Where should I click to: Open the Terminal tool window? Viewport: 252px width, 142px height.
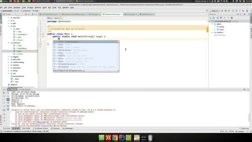tap(55, 128)
